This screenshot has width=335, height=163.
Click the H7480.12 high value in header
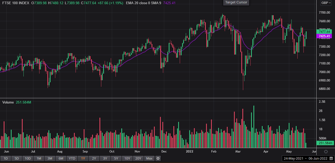pos(56,3)
